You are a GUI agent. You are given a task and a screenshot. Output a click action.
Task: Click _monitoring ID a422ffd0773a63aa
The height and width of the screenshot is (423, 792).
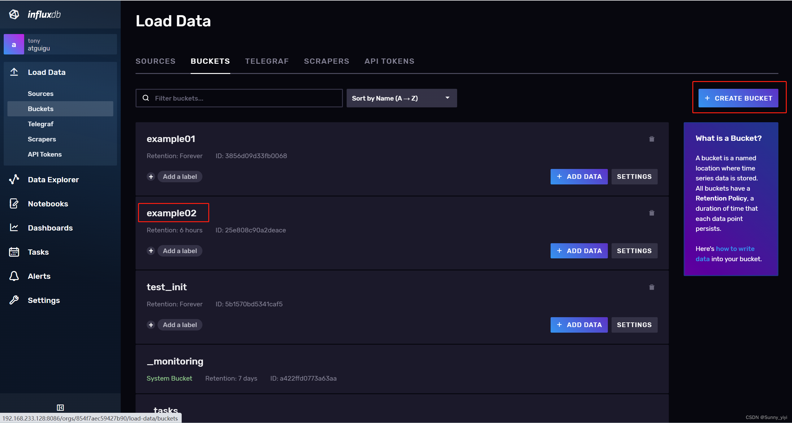[x=303, y=378]
